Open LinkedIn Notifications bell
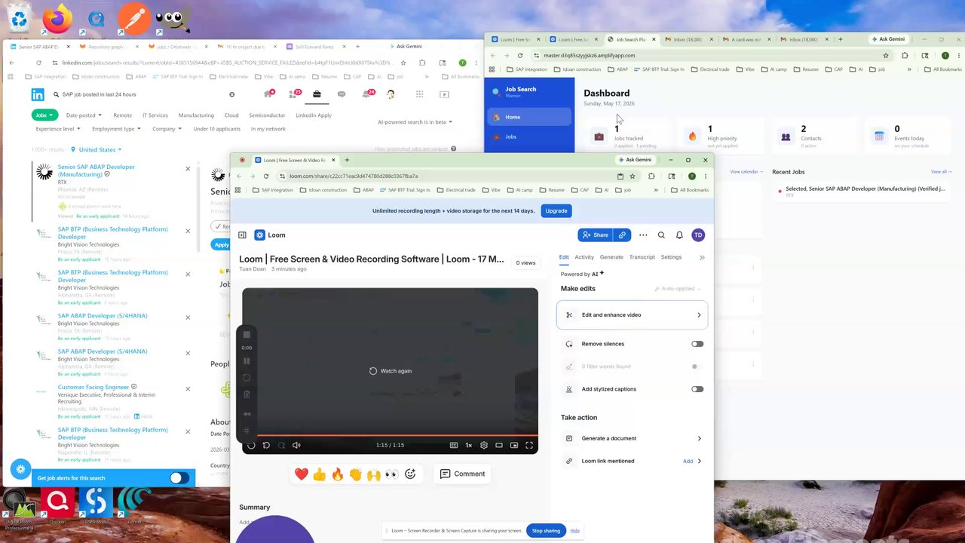 click(367, 94)
